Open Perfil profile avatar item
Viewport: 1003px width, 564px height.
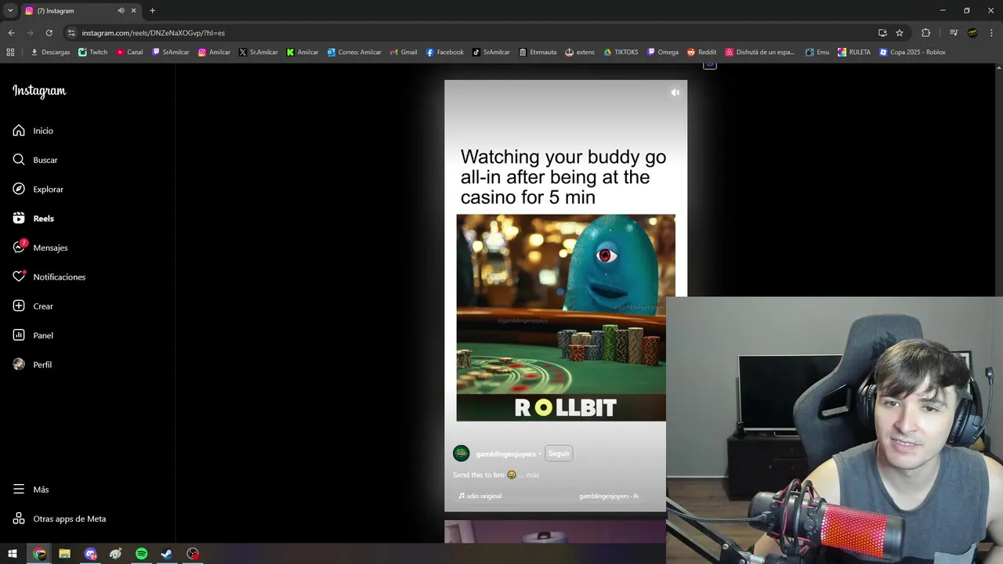pos(32,364)
